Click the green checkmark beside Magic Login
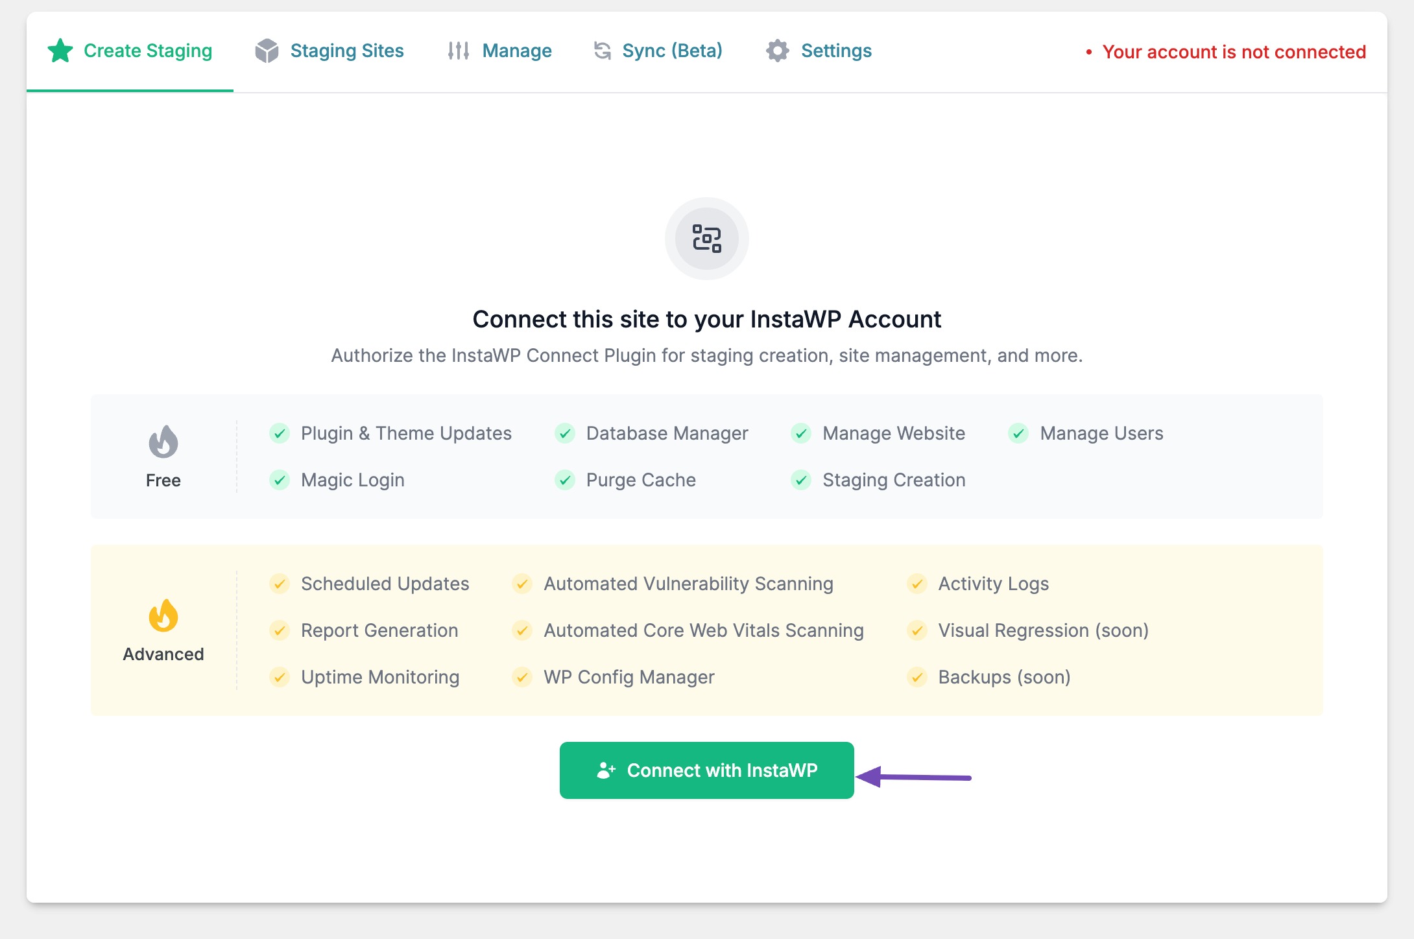Image resolution: width=1414 pixels, height=939 pixels. (280, 480)
